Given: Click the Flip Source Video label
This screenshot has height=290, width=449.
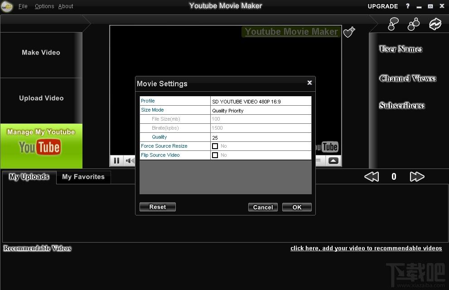Looking at the screenshot, I should pos(160,155).
